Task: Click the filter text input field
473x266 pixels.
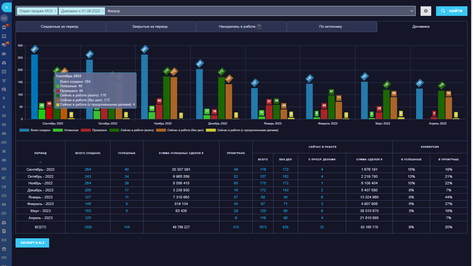Action: coord(259,11)
